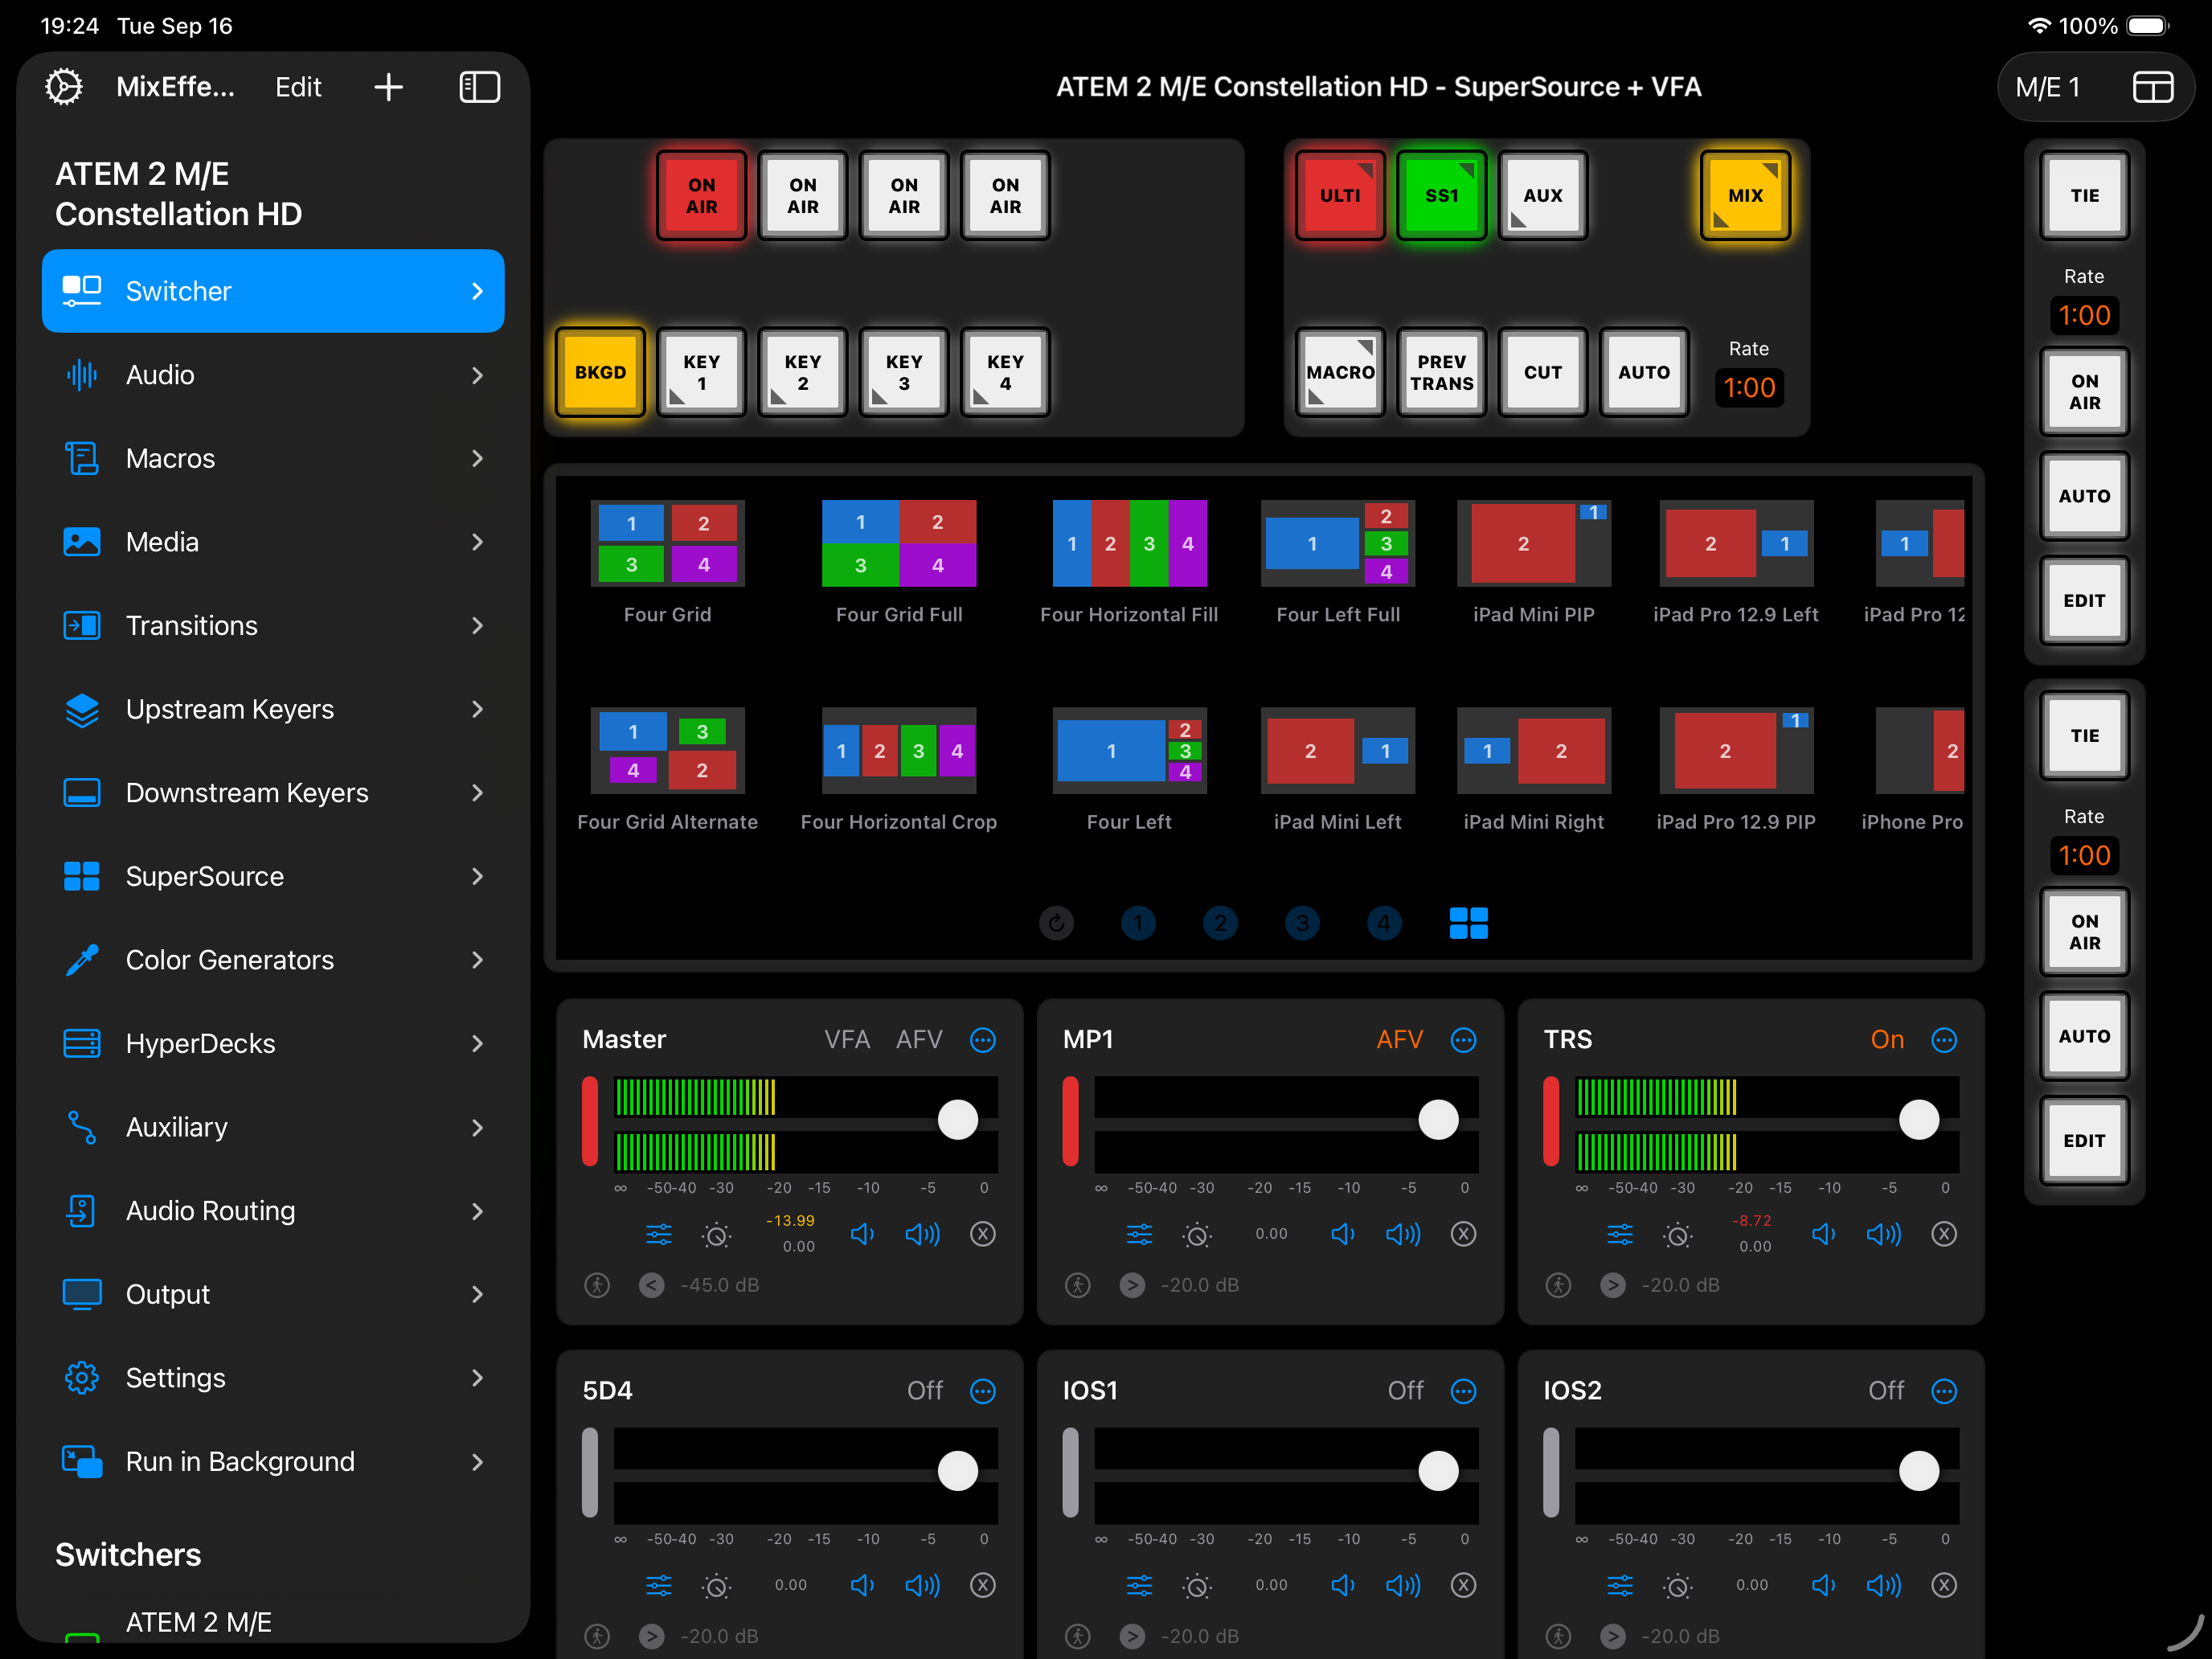Screen dimensions: 2212x1659
Task: Click the MP1 channel more options icon
Action: (x=1463, y=1040)
